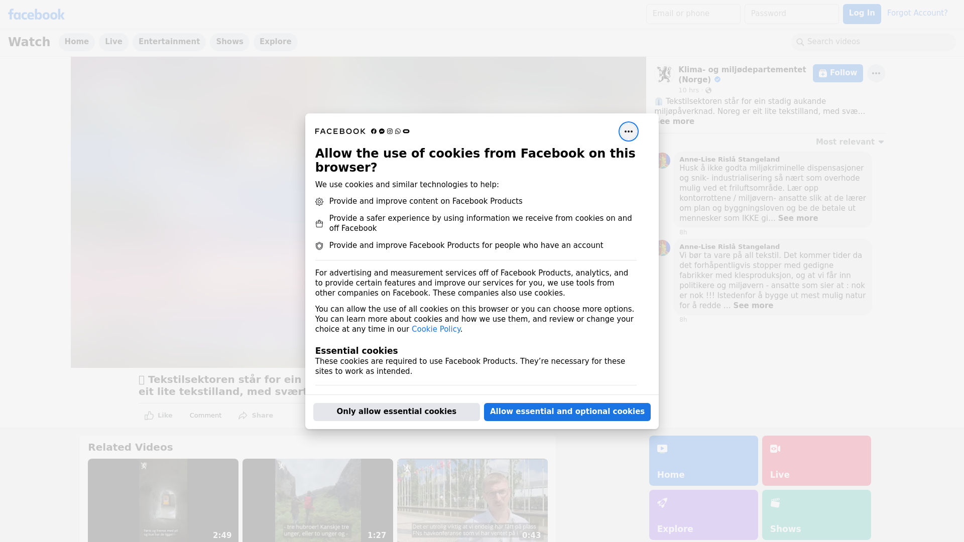The image size is (964, 542).
Task: Open related video with 0:43 duration
Action: click(472, 500)
